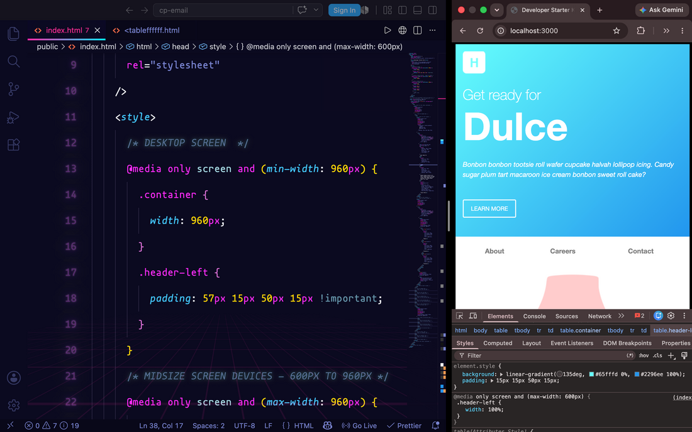Click the globe preview icon in the editor toolbar

coord(403,30)
